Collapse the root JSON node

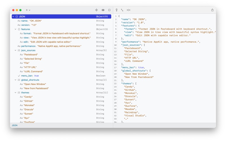click(x=13, y=17)
